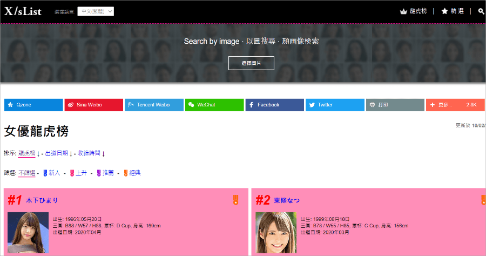
Task: Expand more share options with 更多
Action: [x=455, y=105]
